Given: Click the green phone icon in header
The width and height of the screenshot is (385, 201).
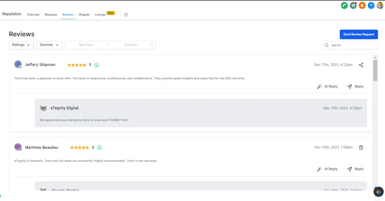Looking at the screenshot, I should (344, 5).
